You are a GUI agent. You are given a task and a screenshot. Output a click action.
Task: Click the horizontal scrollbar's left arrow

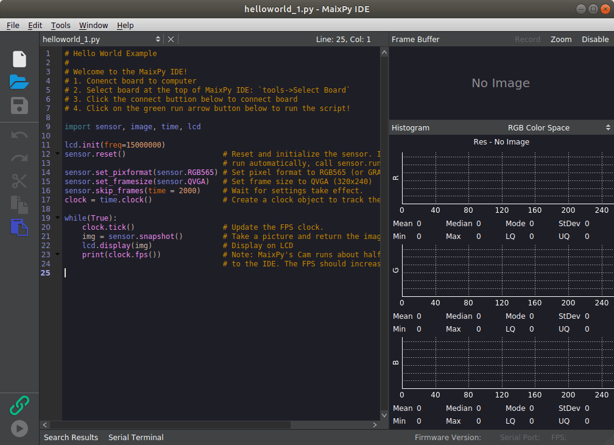click(45, 425)
